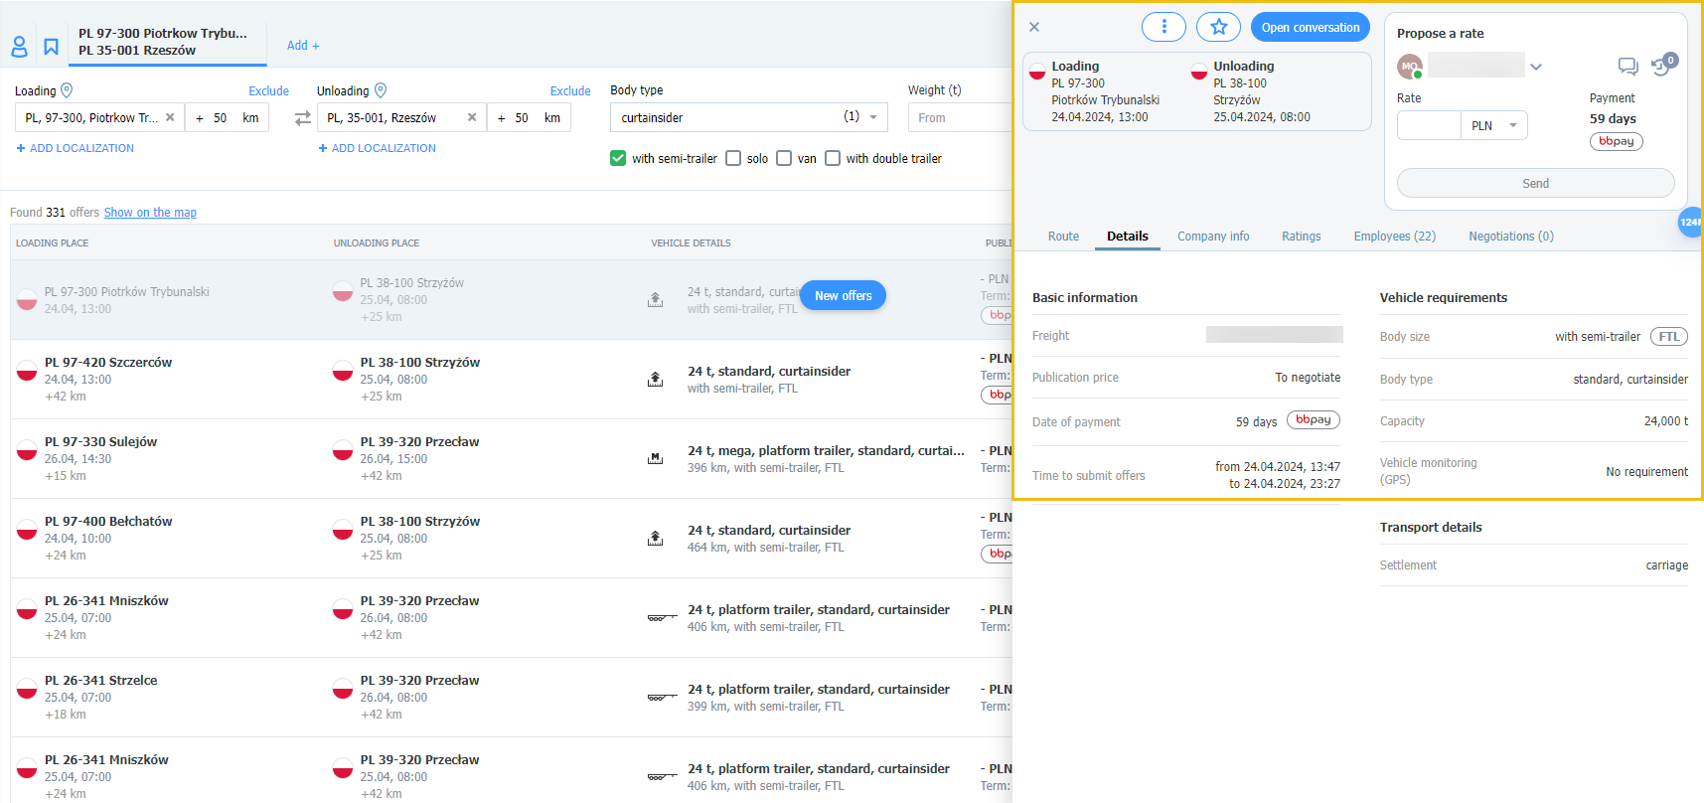Expand the contact person selector chevron
This screenshot has width=1704, height=803.
click(1536, 67)
